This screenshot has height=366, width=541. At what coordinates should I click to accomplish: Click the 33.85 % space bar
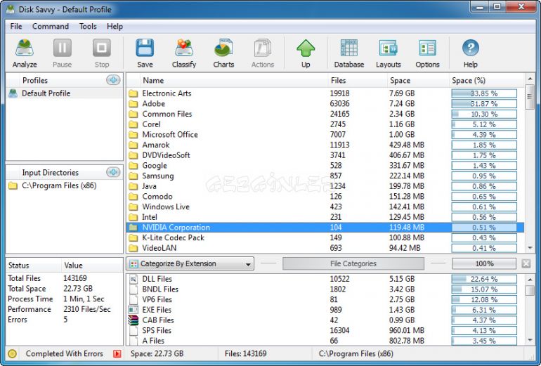coord(484,93)
